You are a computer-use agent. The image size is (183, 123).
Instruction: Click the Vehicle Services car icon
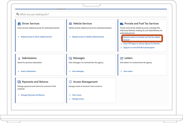click(70, 24)
